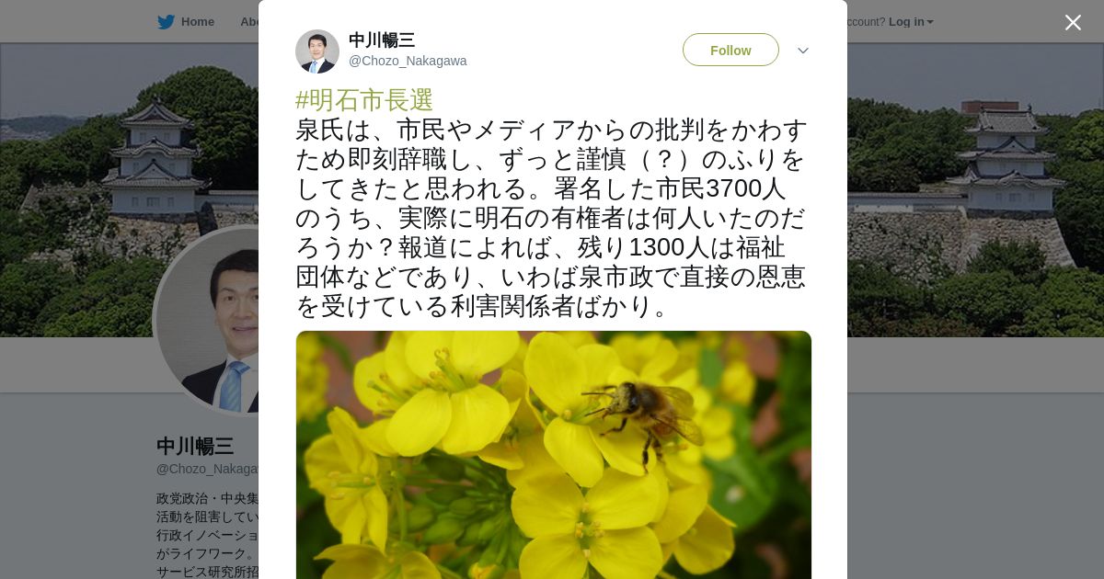Viewport: 1104px width, 579px height.
Task: Open the partially hidden About menu item
Action: pyautogui.click(x=249, y=22)
